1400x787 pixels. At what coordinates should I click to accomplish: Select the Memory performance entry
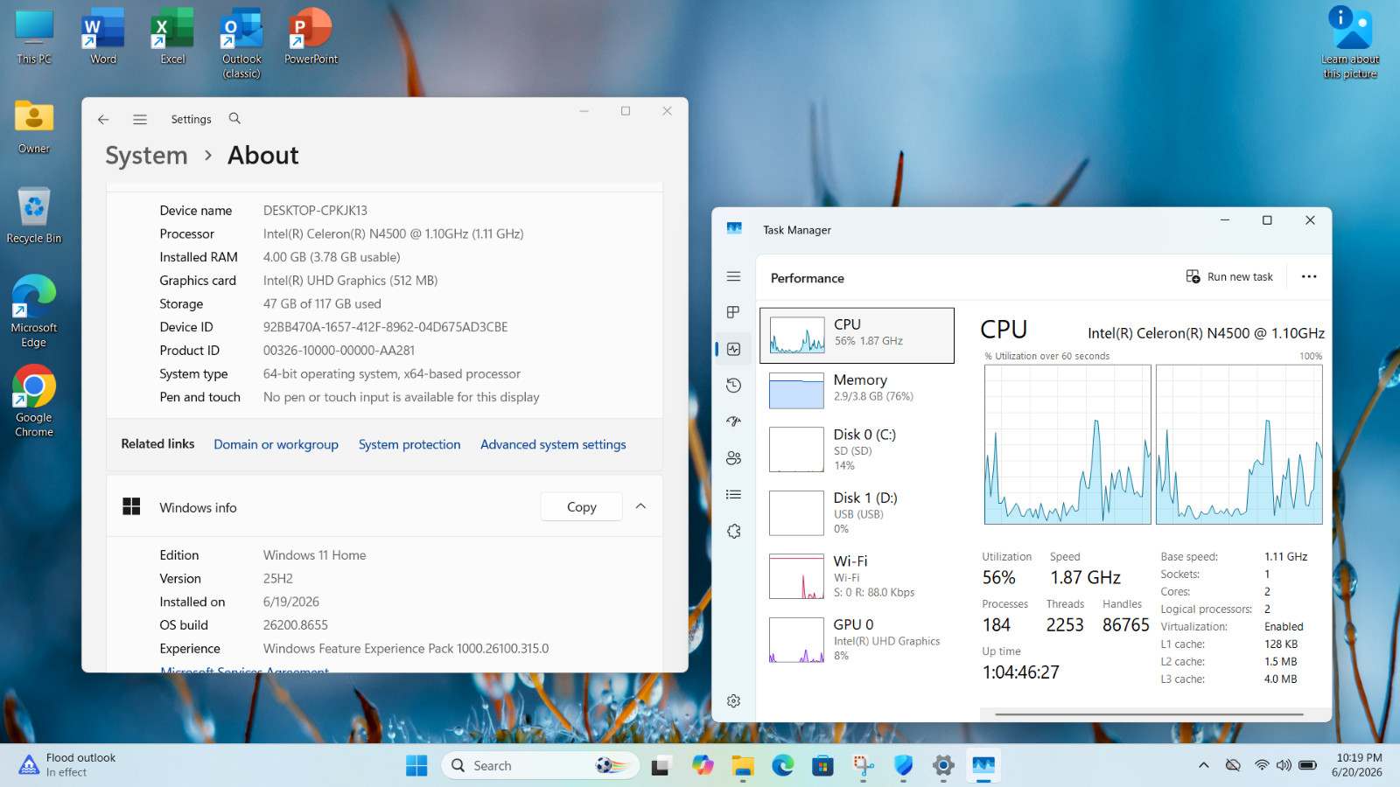[857, 390]
